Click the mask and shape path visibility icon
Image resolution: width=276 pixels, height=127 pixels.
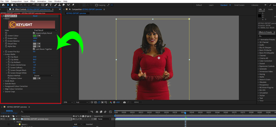(x=99, y=102)
